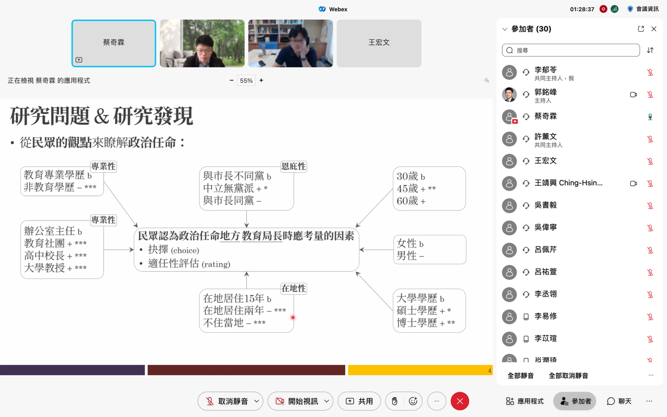Open the raise hand icon
Screen dimensions: 667x417
[x=394, y=401]
